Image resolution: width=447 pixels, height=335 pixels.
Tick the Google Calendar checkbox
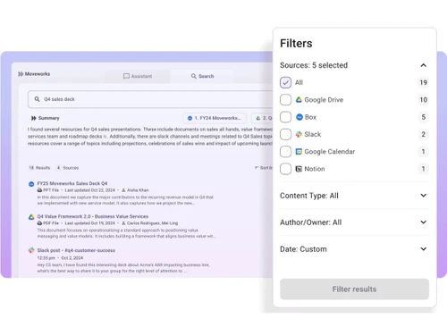[285, 152]
